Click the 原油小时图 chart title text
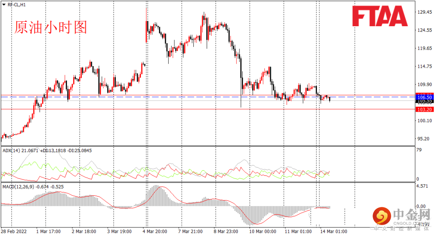This screenshot has width=436, height=236. [51, 27]
